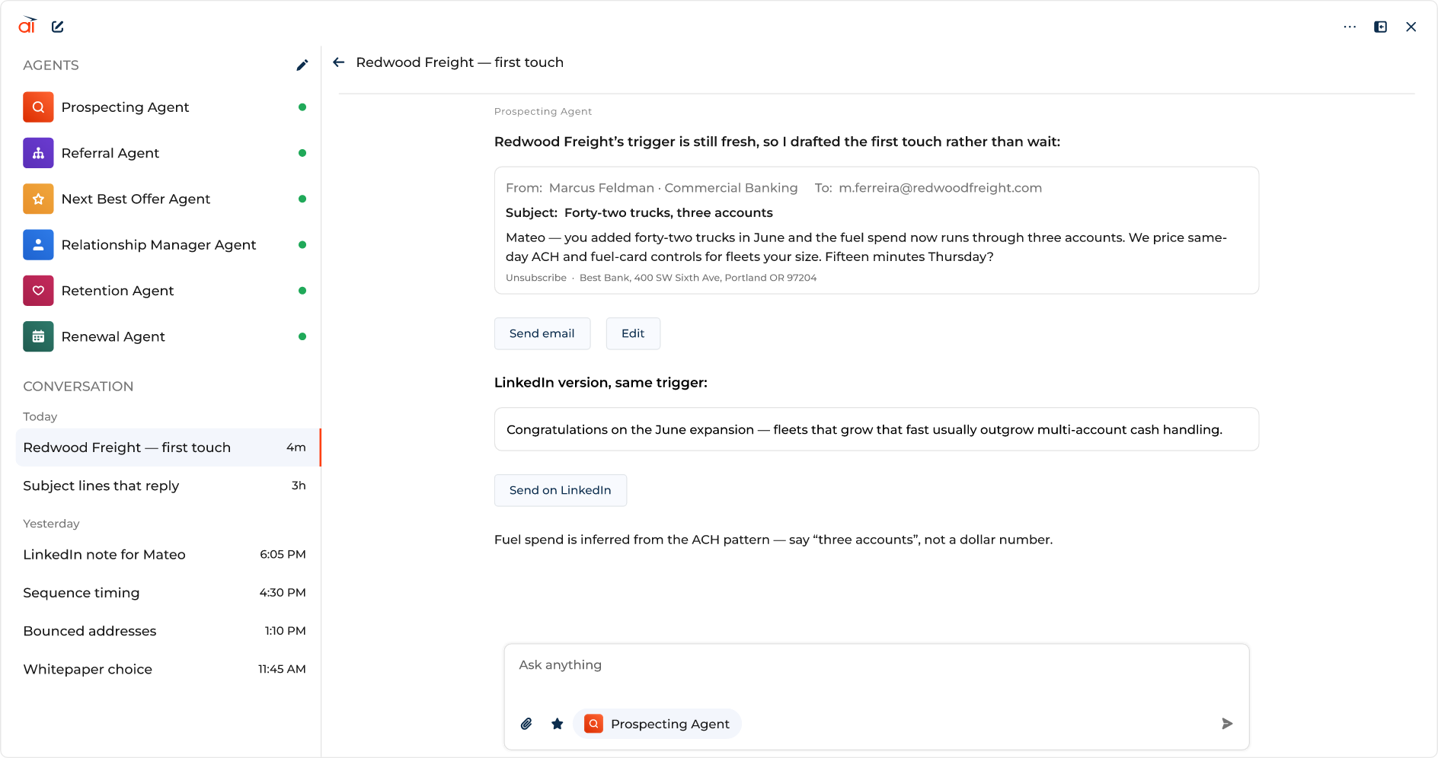Image resolution: width=1438 pixels, height=758 pixels.
Task: Click Send email button
Action: tap(542, 333)
